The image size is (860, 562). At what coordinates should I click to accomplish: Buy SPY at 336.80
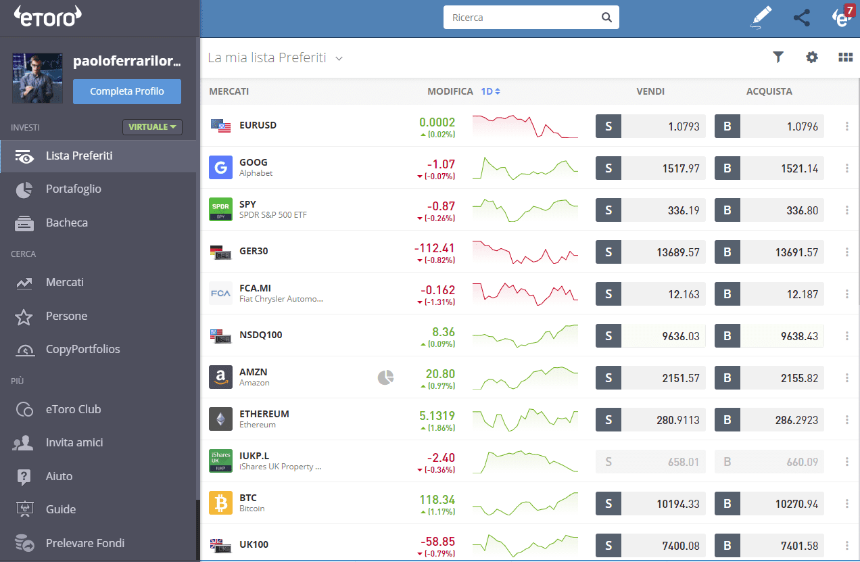coord(769,210)
